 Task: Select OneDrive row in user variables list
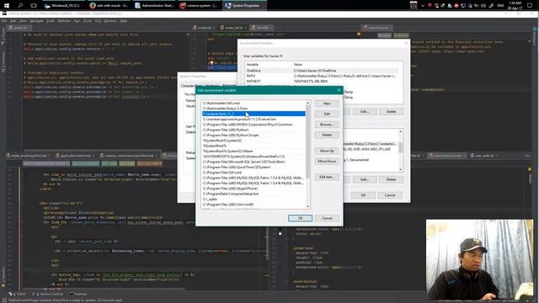point(322,71)
